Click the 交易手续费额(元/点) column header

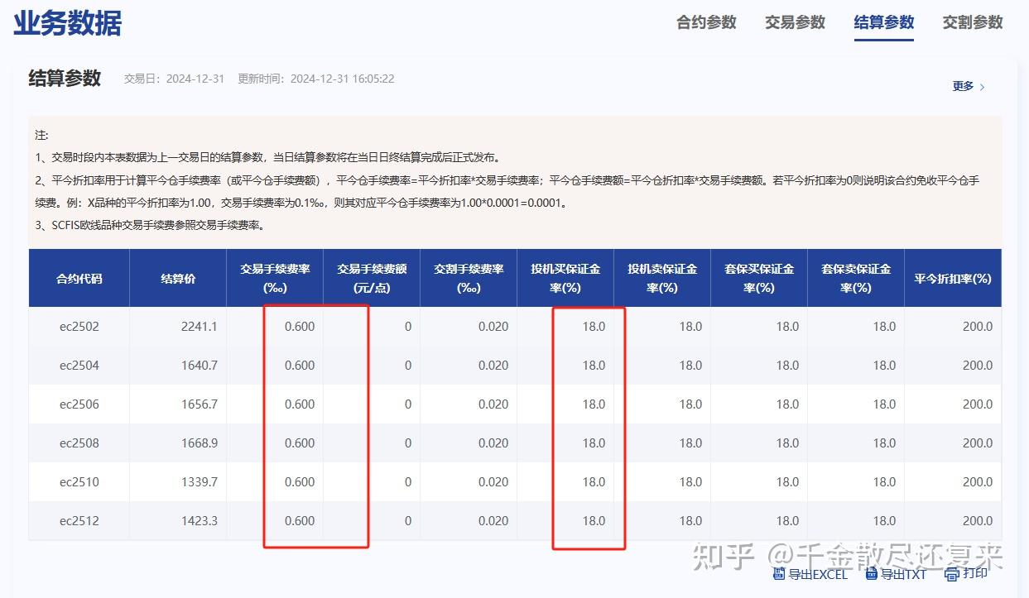[x=372, y=279]
